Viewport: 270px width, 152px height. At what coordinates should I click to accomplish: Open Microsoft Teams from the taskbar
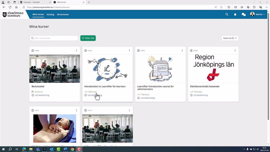click(x=38, y=149)
